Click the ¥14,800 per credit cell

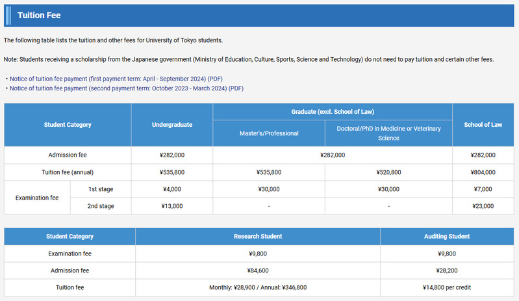[x=447, y=287]
